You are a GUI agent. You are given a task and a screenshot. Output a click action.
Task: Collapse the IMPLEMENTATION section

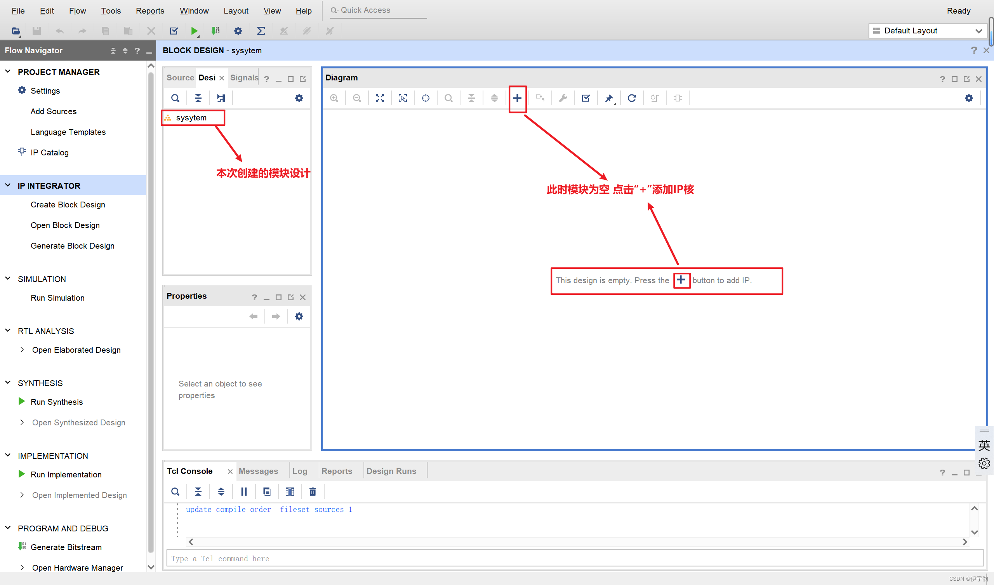coord(8,455)
